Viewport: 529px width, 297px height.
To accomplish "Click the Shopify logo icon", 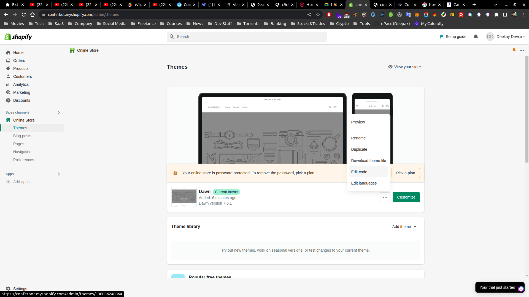I will [8, 37].
